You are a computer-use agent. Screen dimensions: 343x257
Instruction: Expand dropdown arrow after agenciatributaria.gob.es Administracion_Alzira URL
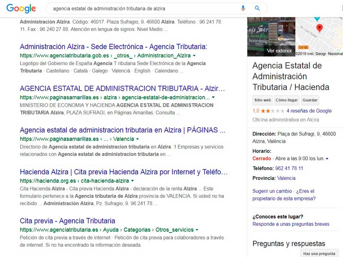click(x=194, y=56)
